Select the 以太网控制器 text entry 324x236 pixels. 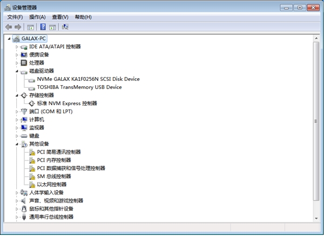52,184
